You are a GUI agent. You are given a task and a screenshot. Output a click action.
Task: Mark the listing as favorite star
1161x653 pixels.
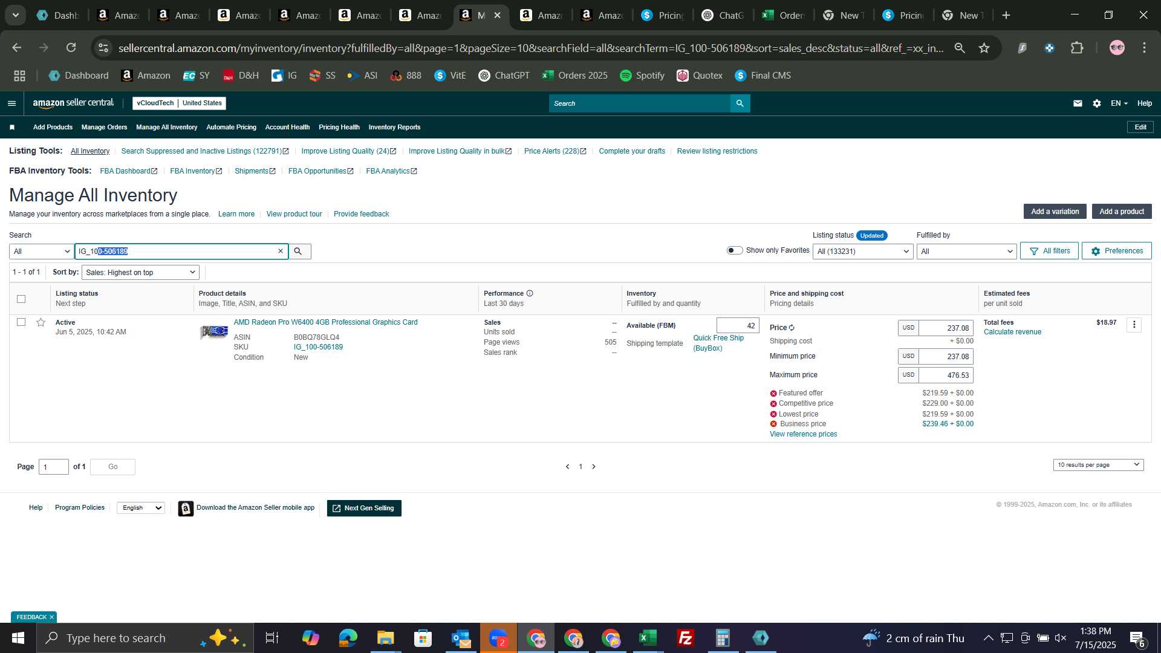coord(41,322)
